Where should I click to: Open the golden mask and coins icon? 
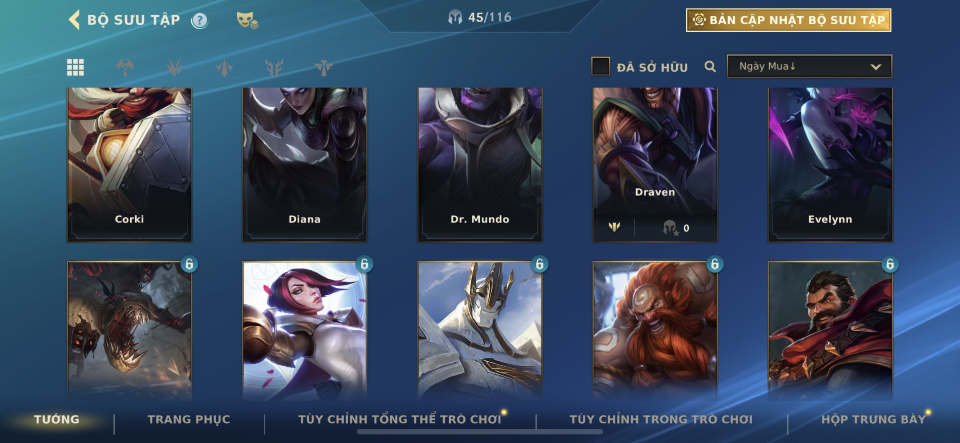247,20
